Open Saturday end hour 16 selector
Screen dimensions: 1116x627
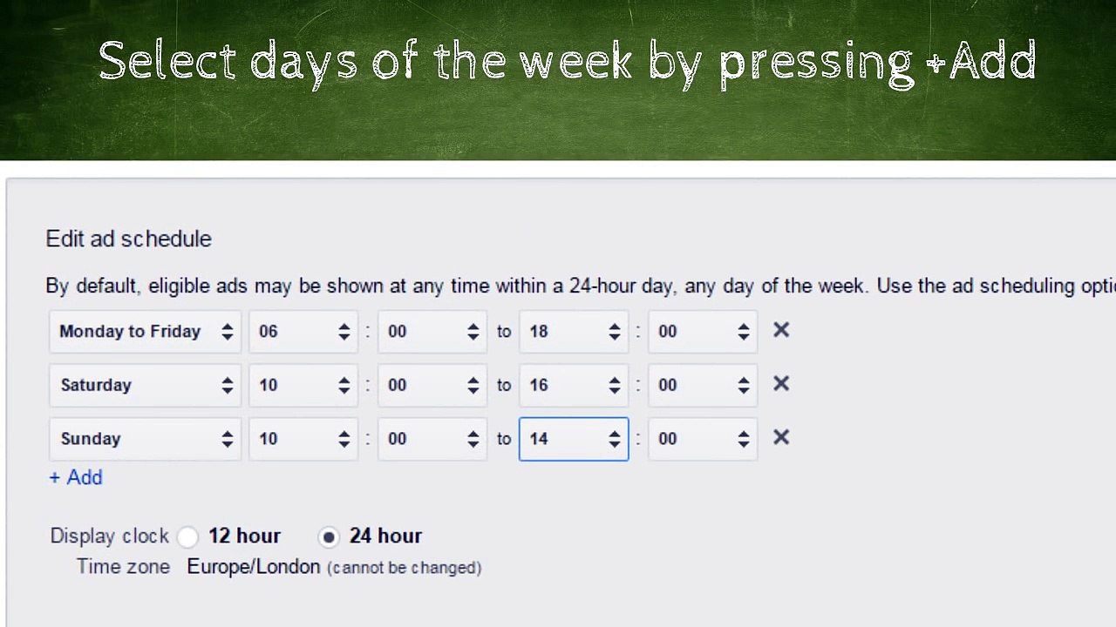[x=574, y=385]
